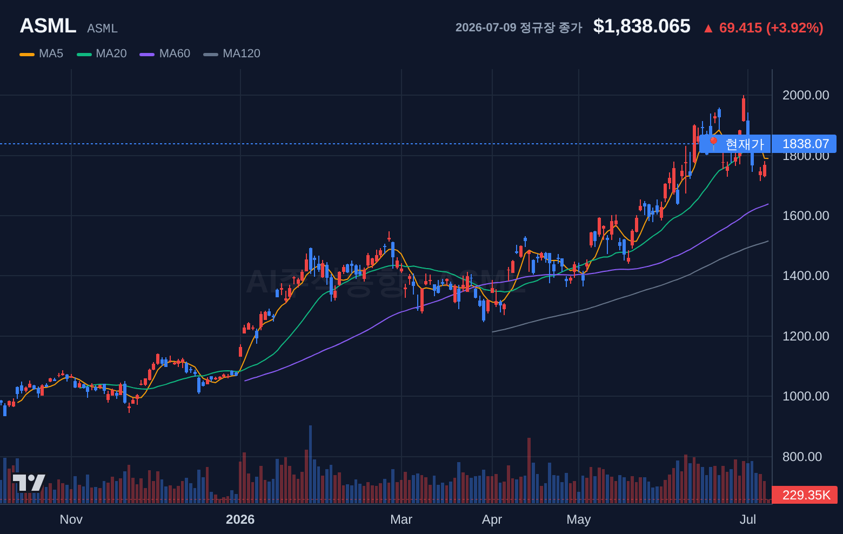Click the 1400.00 price axis label
This screenshot has height=534, width=843.
pos(806,276)
